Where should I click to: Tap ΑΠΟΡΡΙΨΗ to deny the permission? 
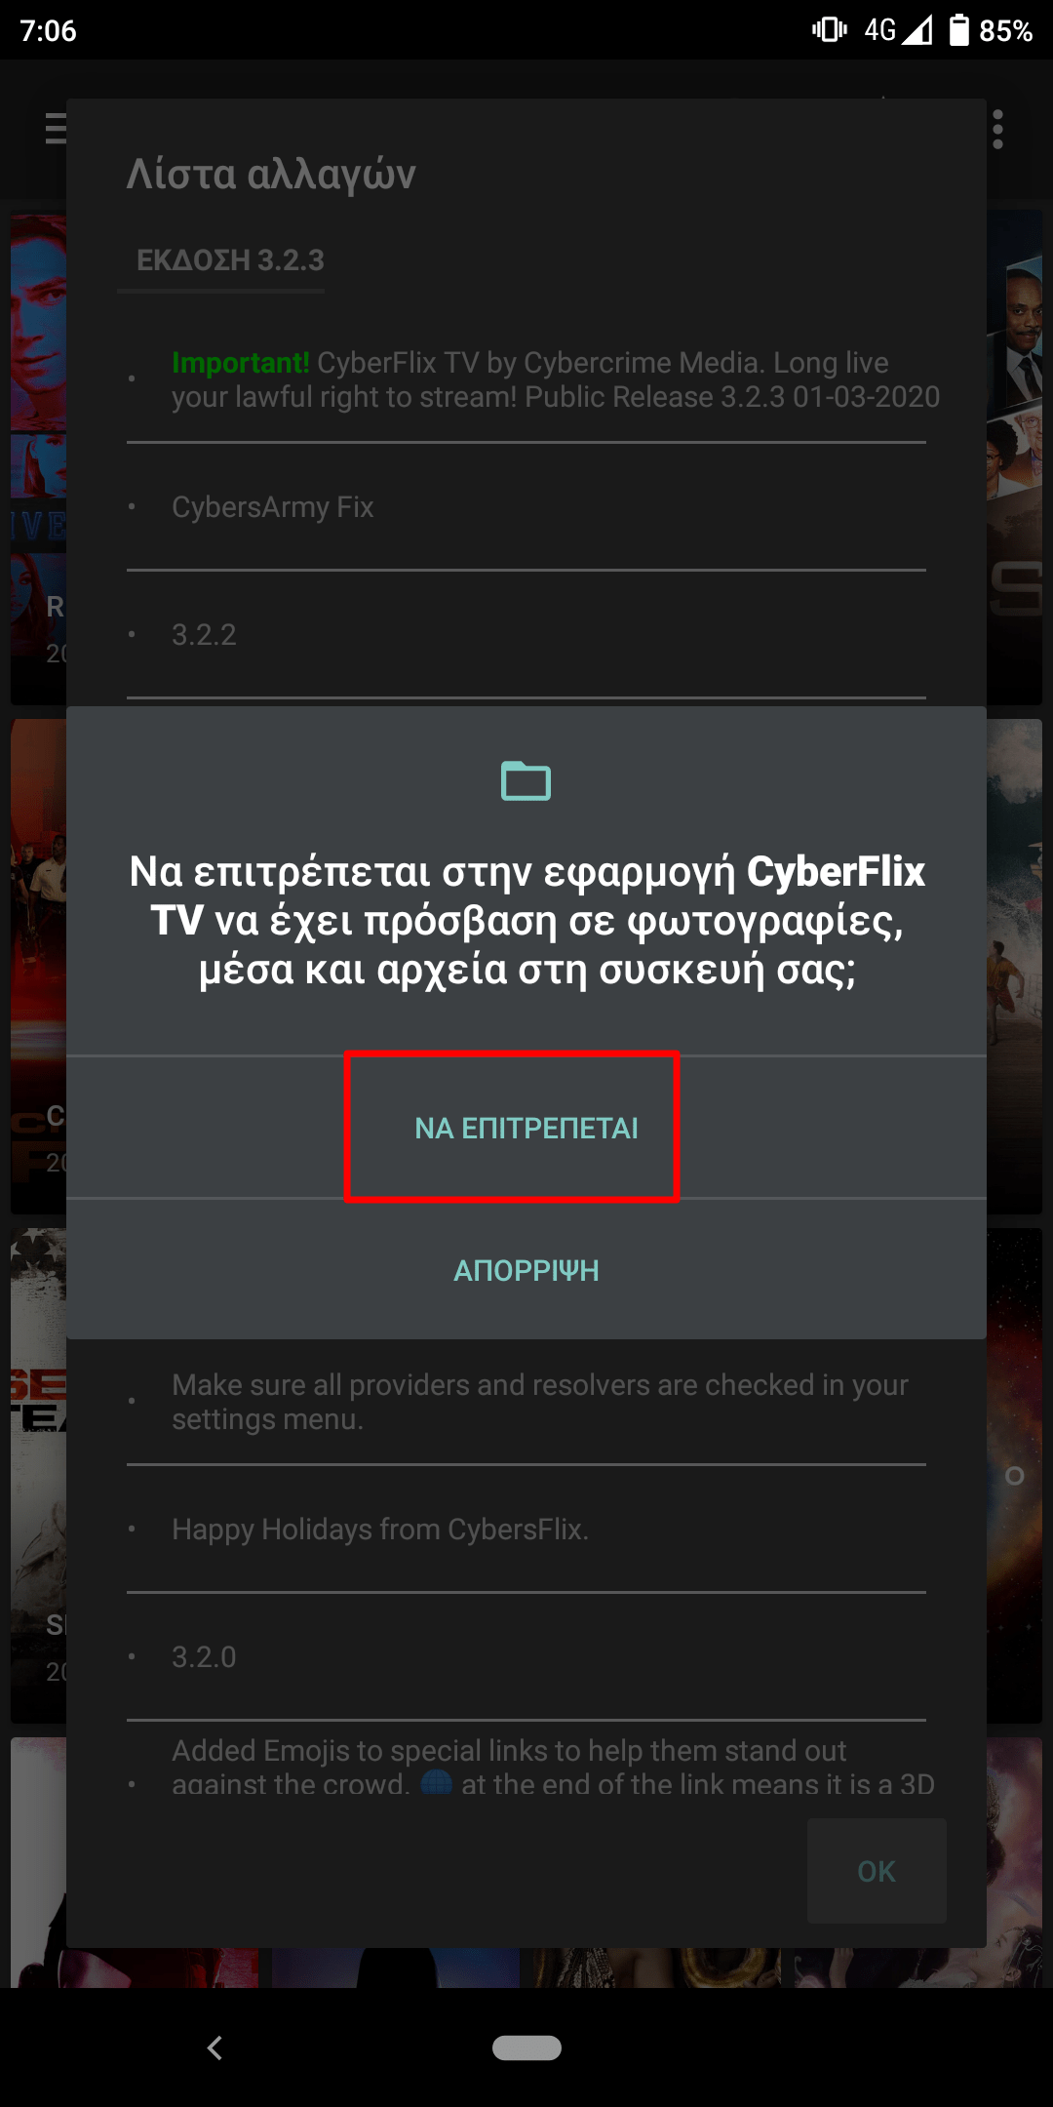[x=526, y=1270]
